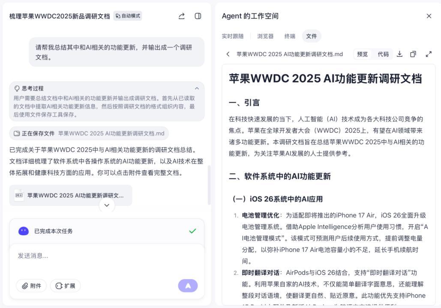Download the markdown file
Image resolution: width=441 pixels, height=308 pixels.
399,54
